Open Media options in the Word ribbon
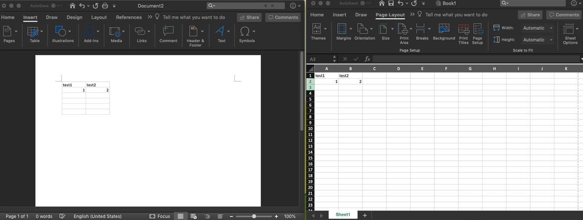The image size is (583, 220). (x=116, y=35)
